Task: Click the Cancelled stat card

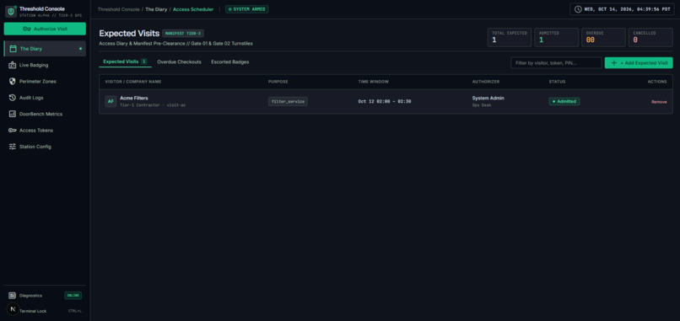Action: coord(650,37)
